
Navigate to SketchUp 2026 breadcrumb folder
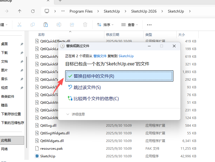[144, 11]
